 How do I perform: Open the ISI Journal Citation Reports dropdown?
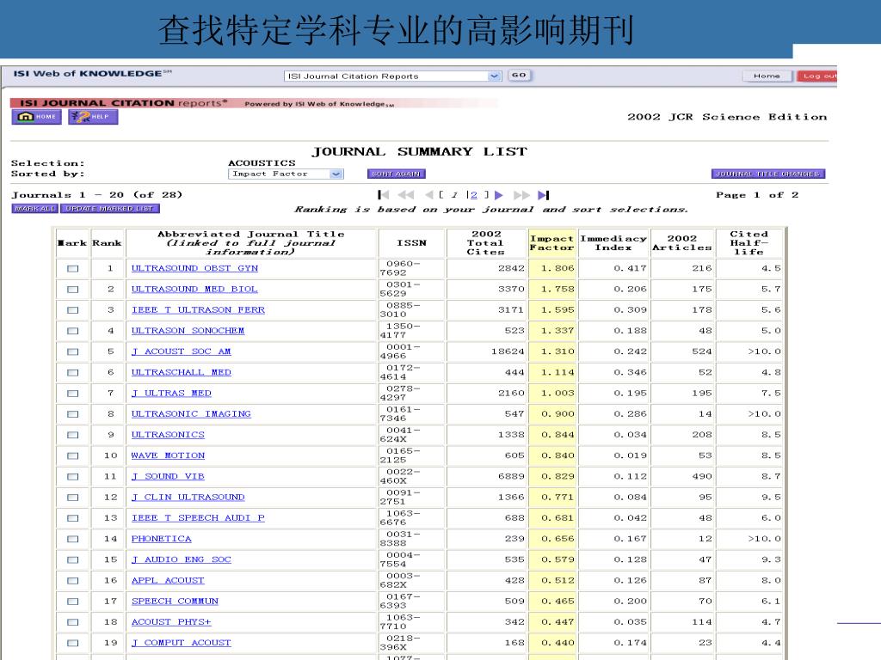[x=392, y=76]
